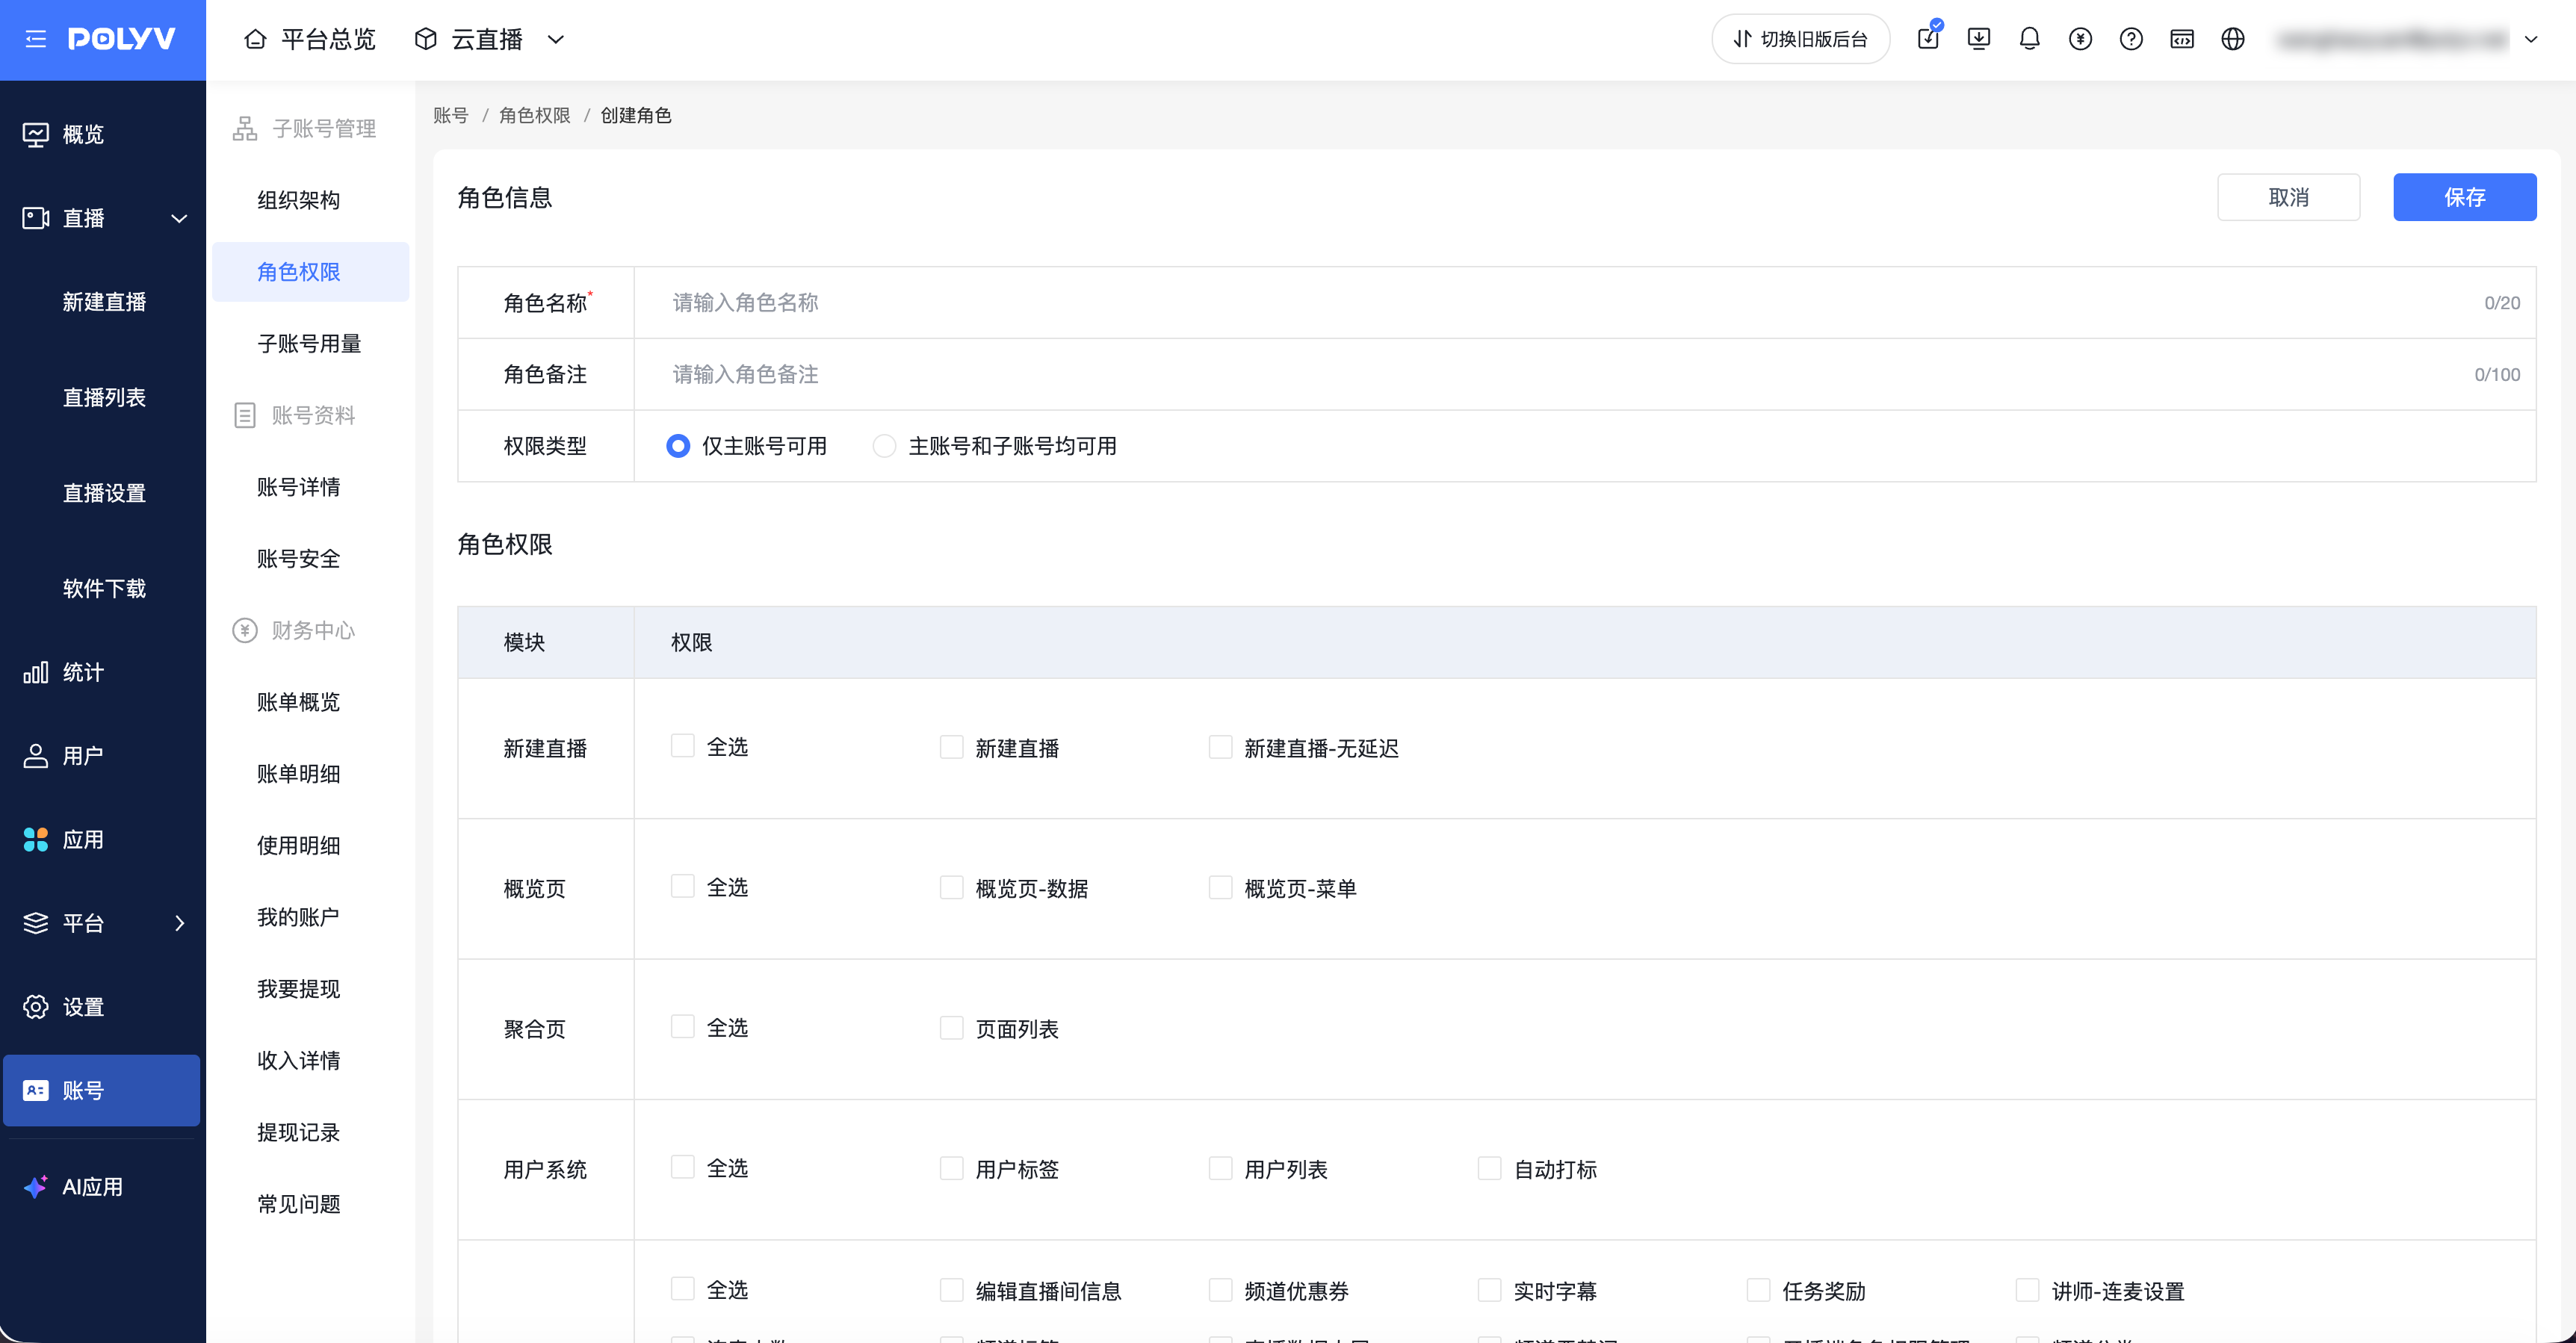Click the 统计 bar chart icon
The width and height of the screenshot is (2576, 1343).
(36, 672)
